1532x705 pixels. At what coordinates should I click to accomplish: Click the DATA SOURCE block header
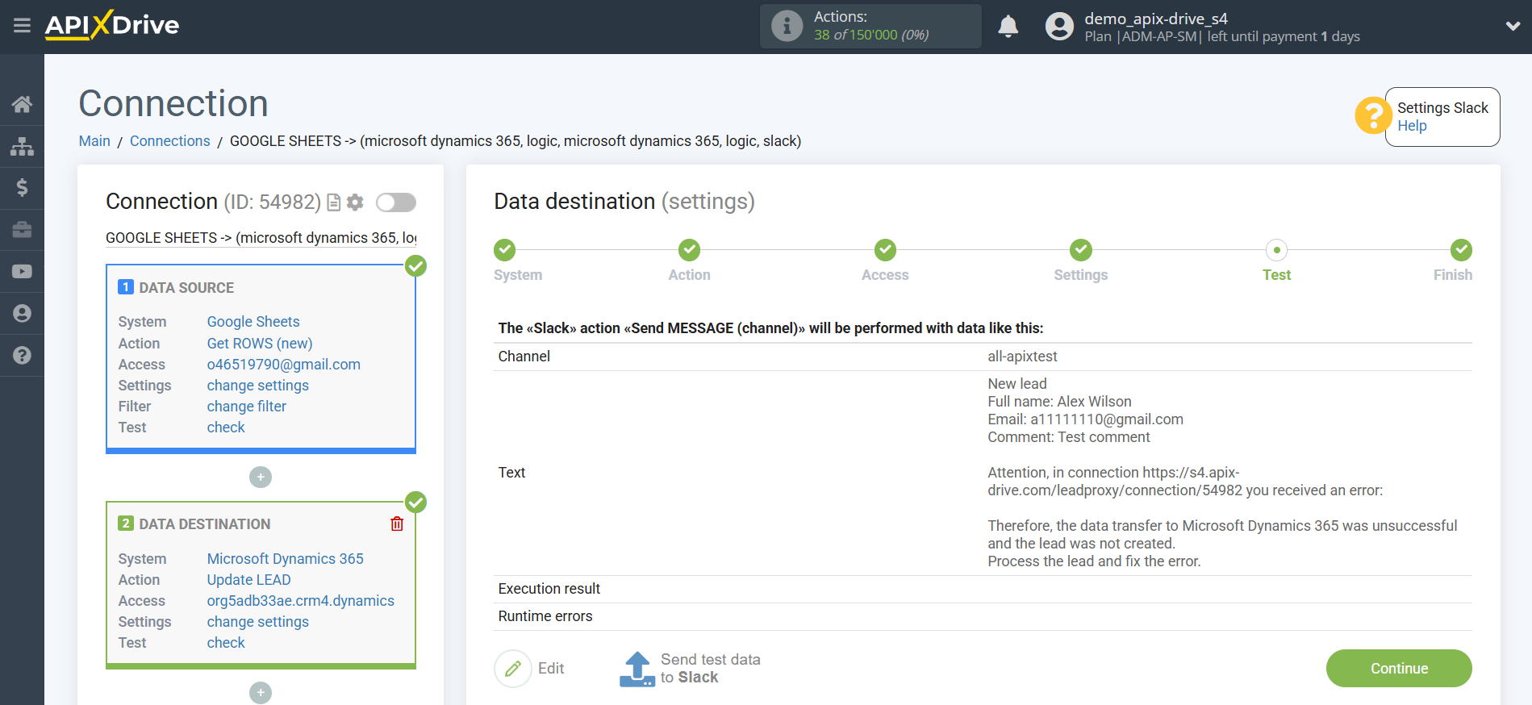pyautogui.click(x=186, y=288)
